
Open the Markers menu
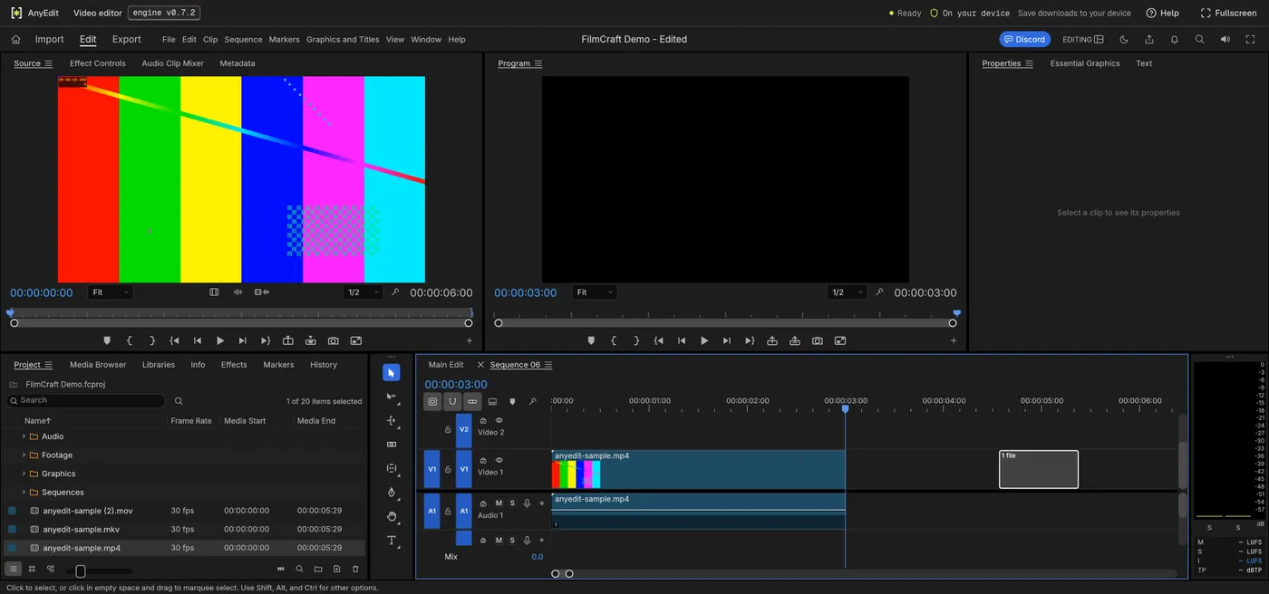[x=285, y=40]
